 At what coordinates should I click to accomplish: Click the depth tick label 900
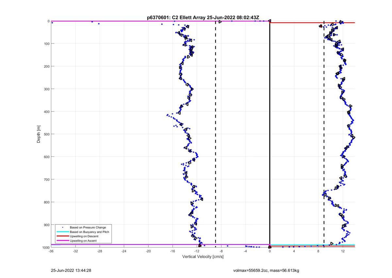[x=46, y=225]
